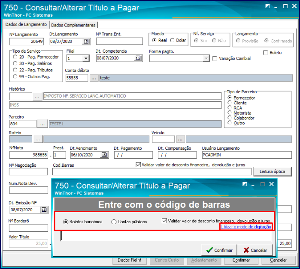
Task: Expand the Filial dropdown
Action: pos(86,58)
